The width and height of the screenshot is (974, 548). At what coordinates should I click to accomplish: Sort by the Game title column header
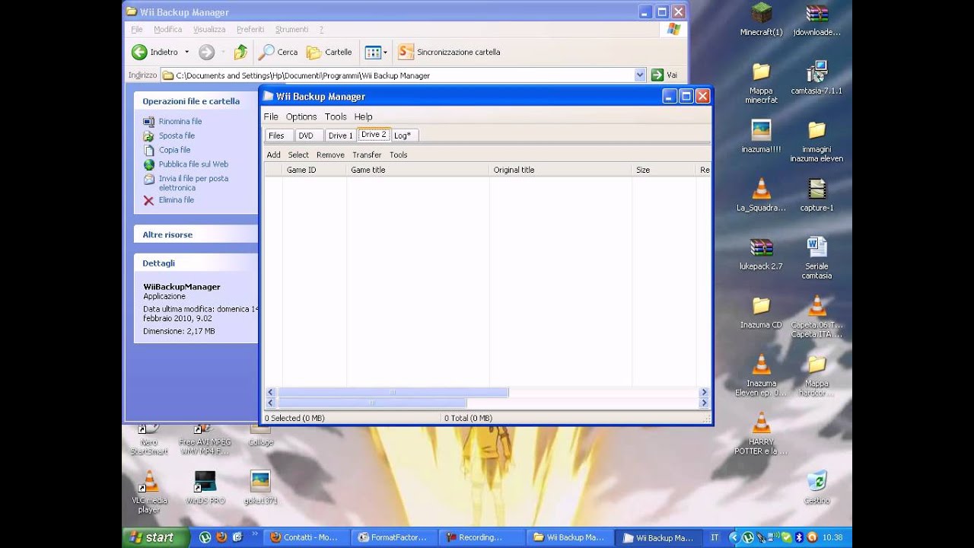(418, 170)
